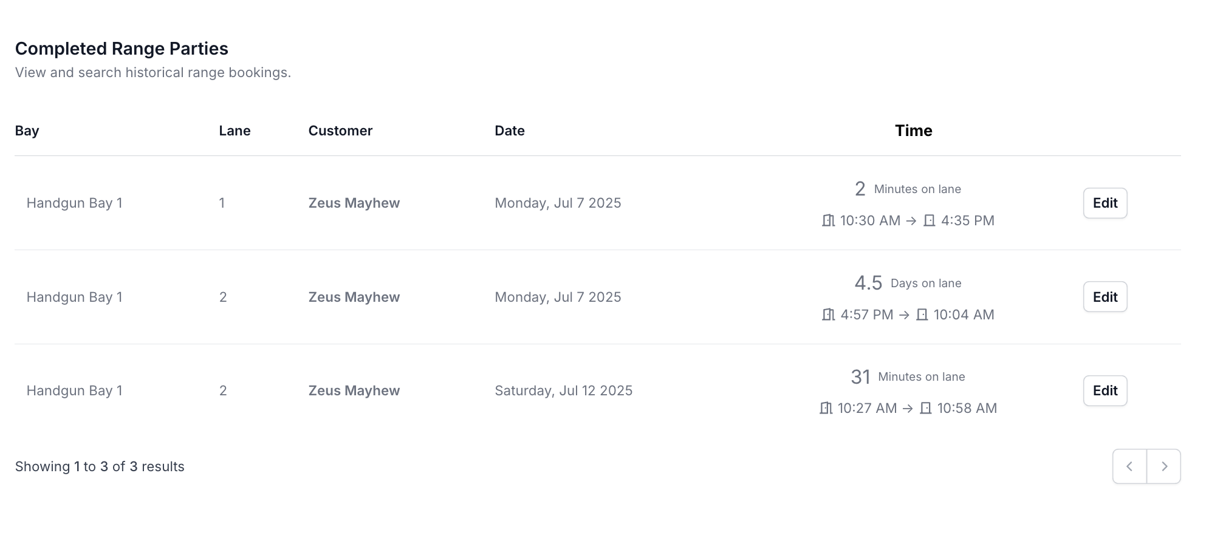Click the door-closed icon beside 4:35 PM
The height and width of the screenshot is (555, 1209).
[x=929, y=220]
